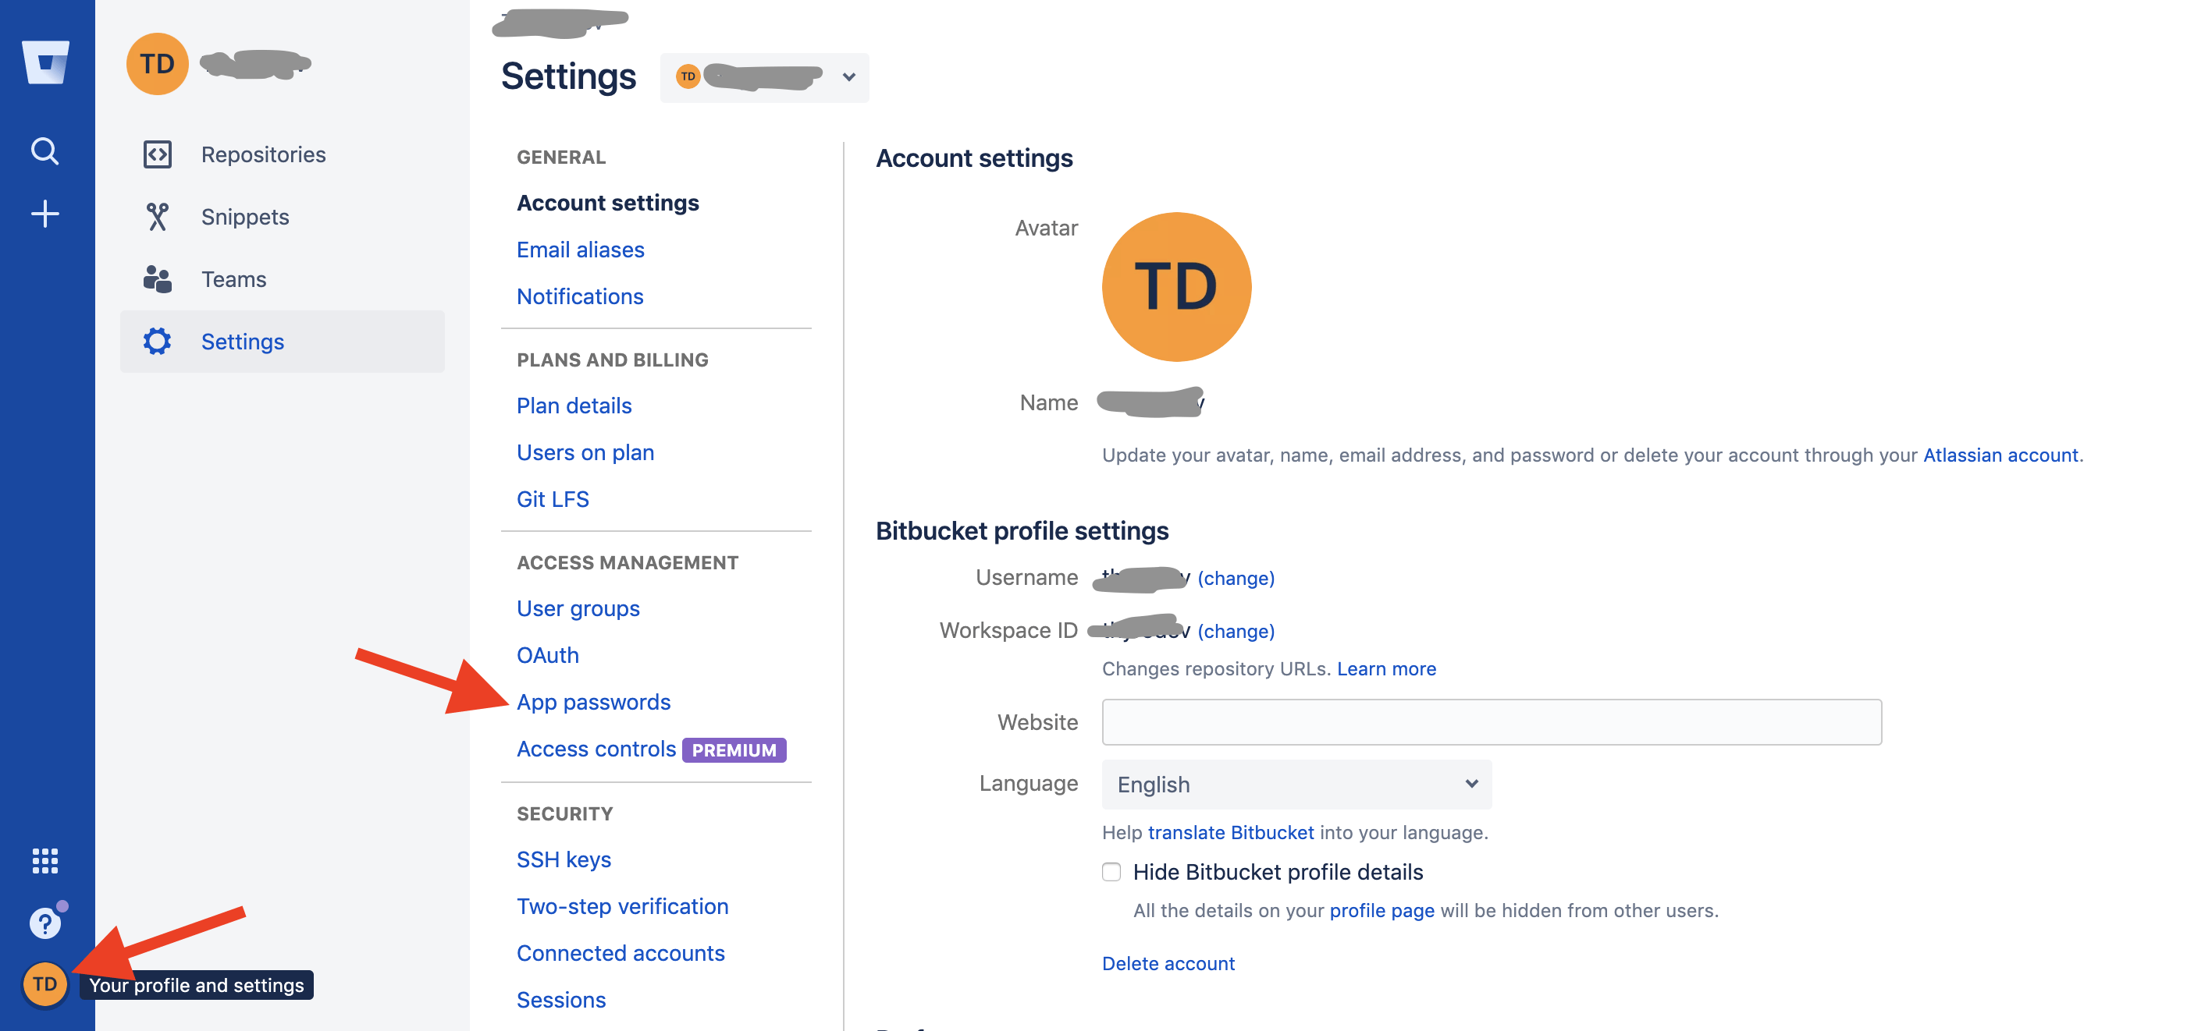Click the Teams people icon

pyautogui.click(x=157, y=279)
